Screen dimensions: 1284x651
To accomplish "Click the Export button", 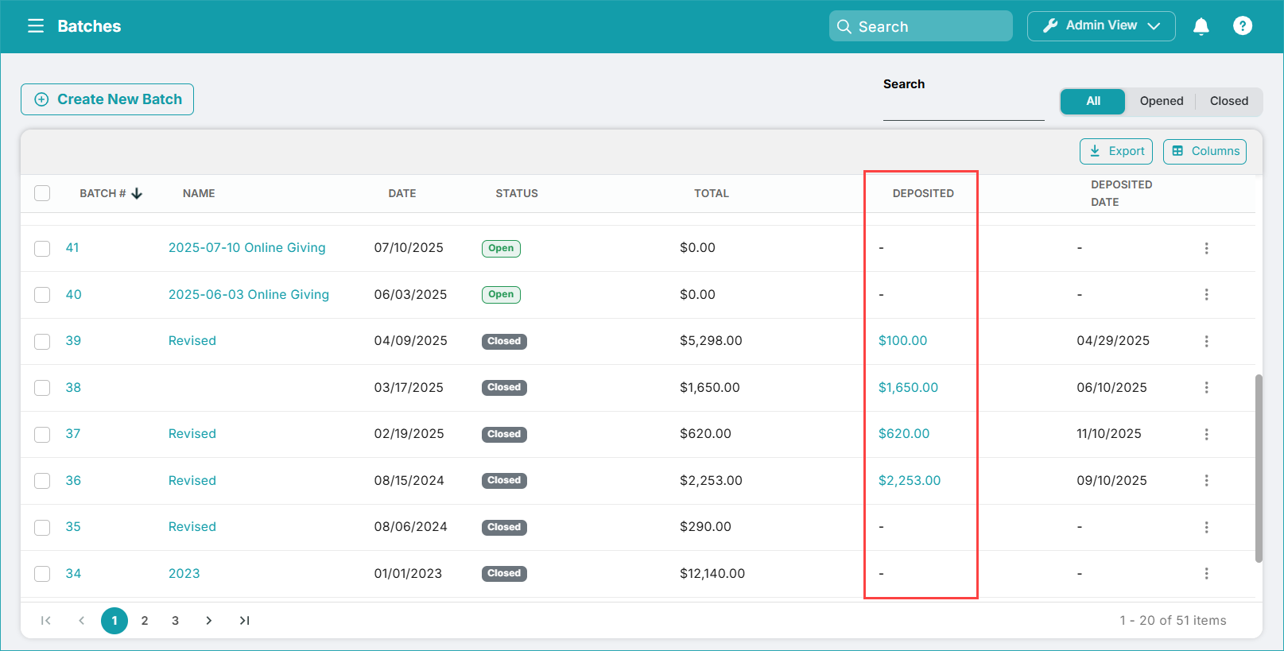I will click(x=1116, y=151).
